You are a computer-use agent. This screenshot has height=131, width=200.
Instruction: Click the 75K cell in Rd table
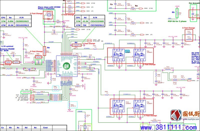click(85, 25)
